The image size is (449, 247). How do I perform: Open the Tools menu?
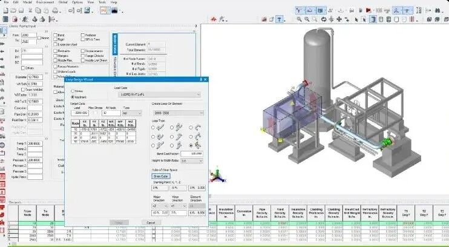click(102, 2)
